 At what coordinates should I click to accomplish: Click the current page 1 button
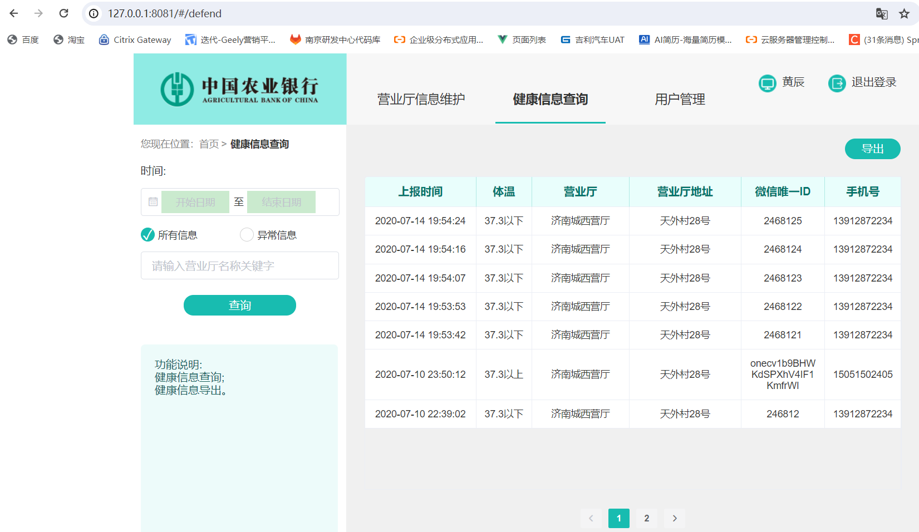click(619, 518)
